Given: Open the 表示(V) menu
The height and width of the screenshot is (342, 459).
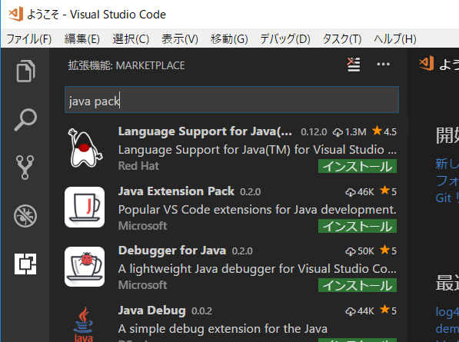Looking at the screenshot, I should coord(180,39).
